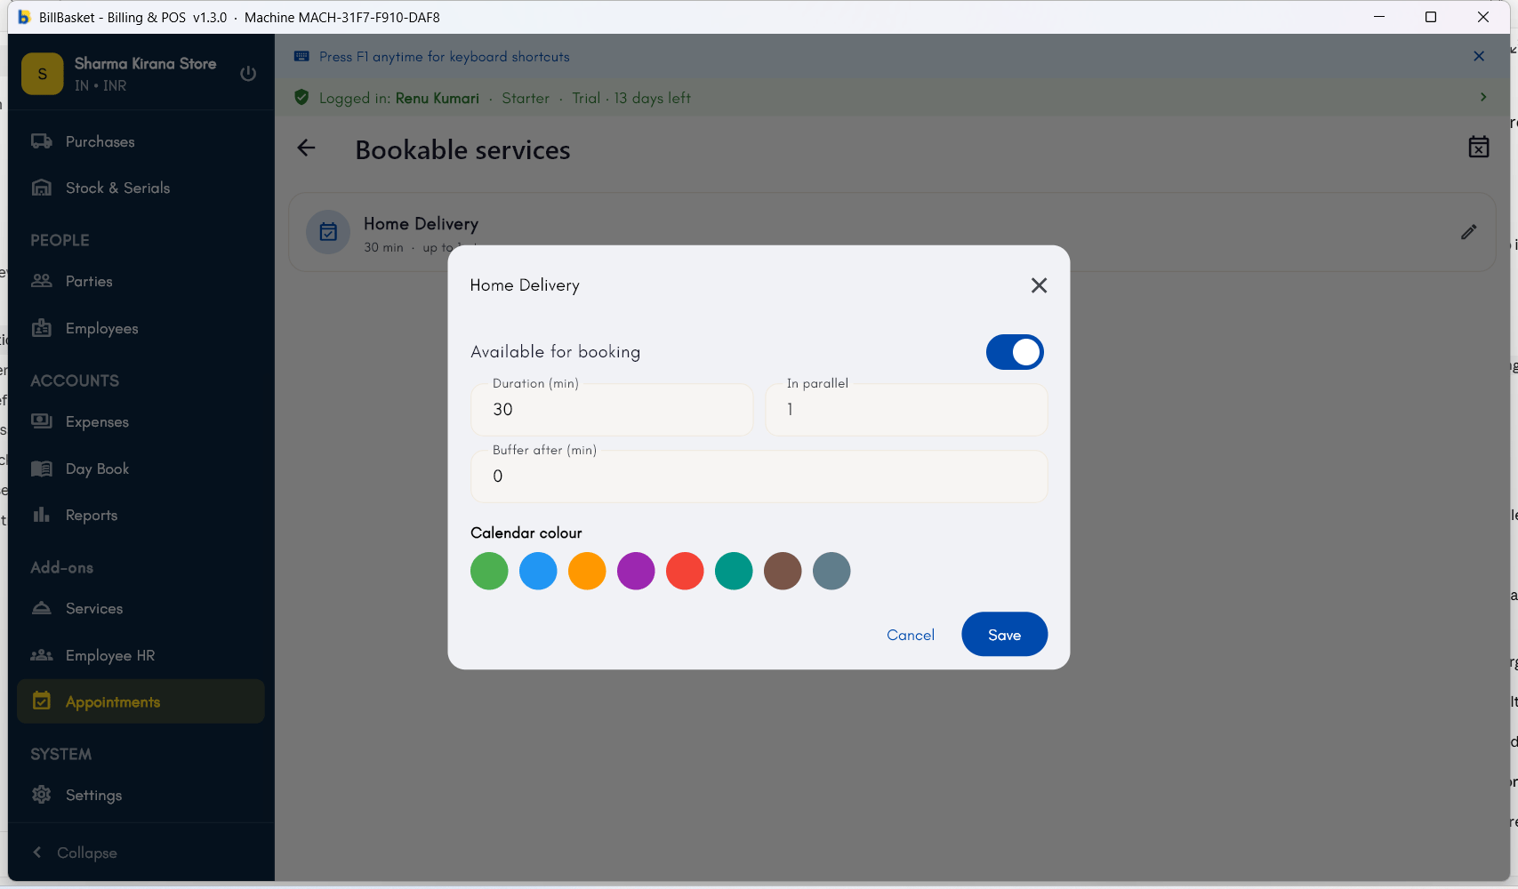Collapse the sidebar
Screen dimensions: 1518x889
(x=75, y=853)
